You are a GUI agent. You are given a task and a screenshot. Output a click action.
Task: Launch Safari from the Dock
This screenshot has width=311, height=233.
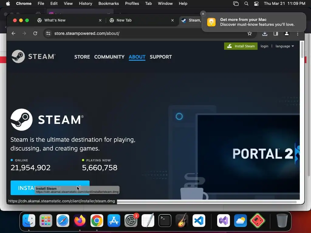63,221
